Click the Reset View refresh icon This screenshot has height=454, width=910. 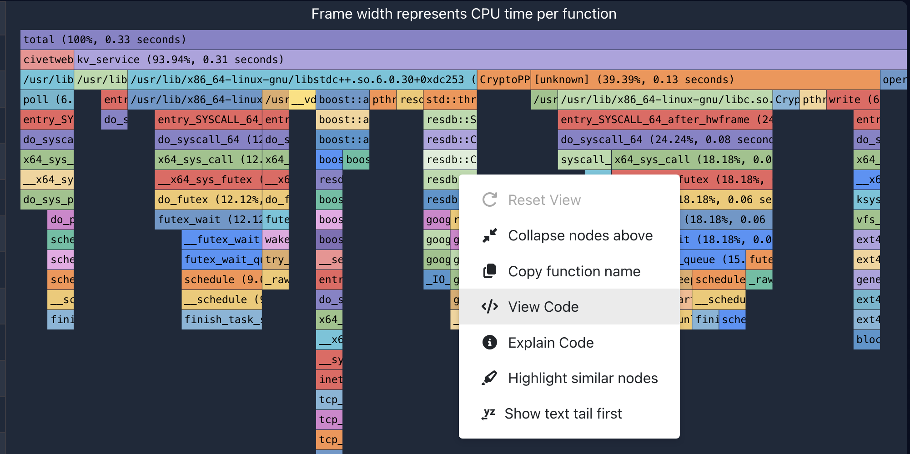click(489, 200)
